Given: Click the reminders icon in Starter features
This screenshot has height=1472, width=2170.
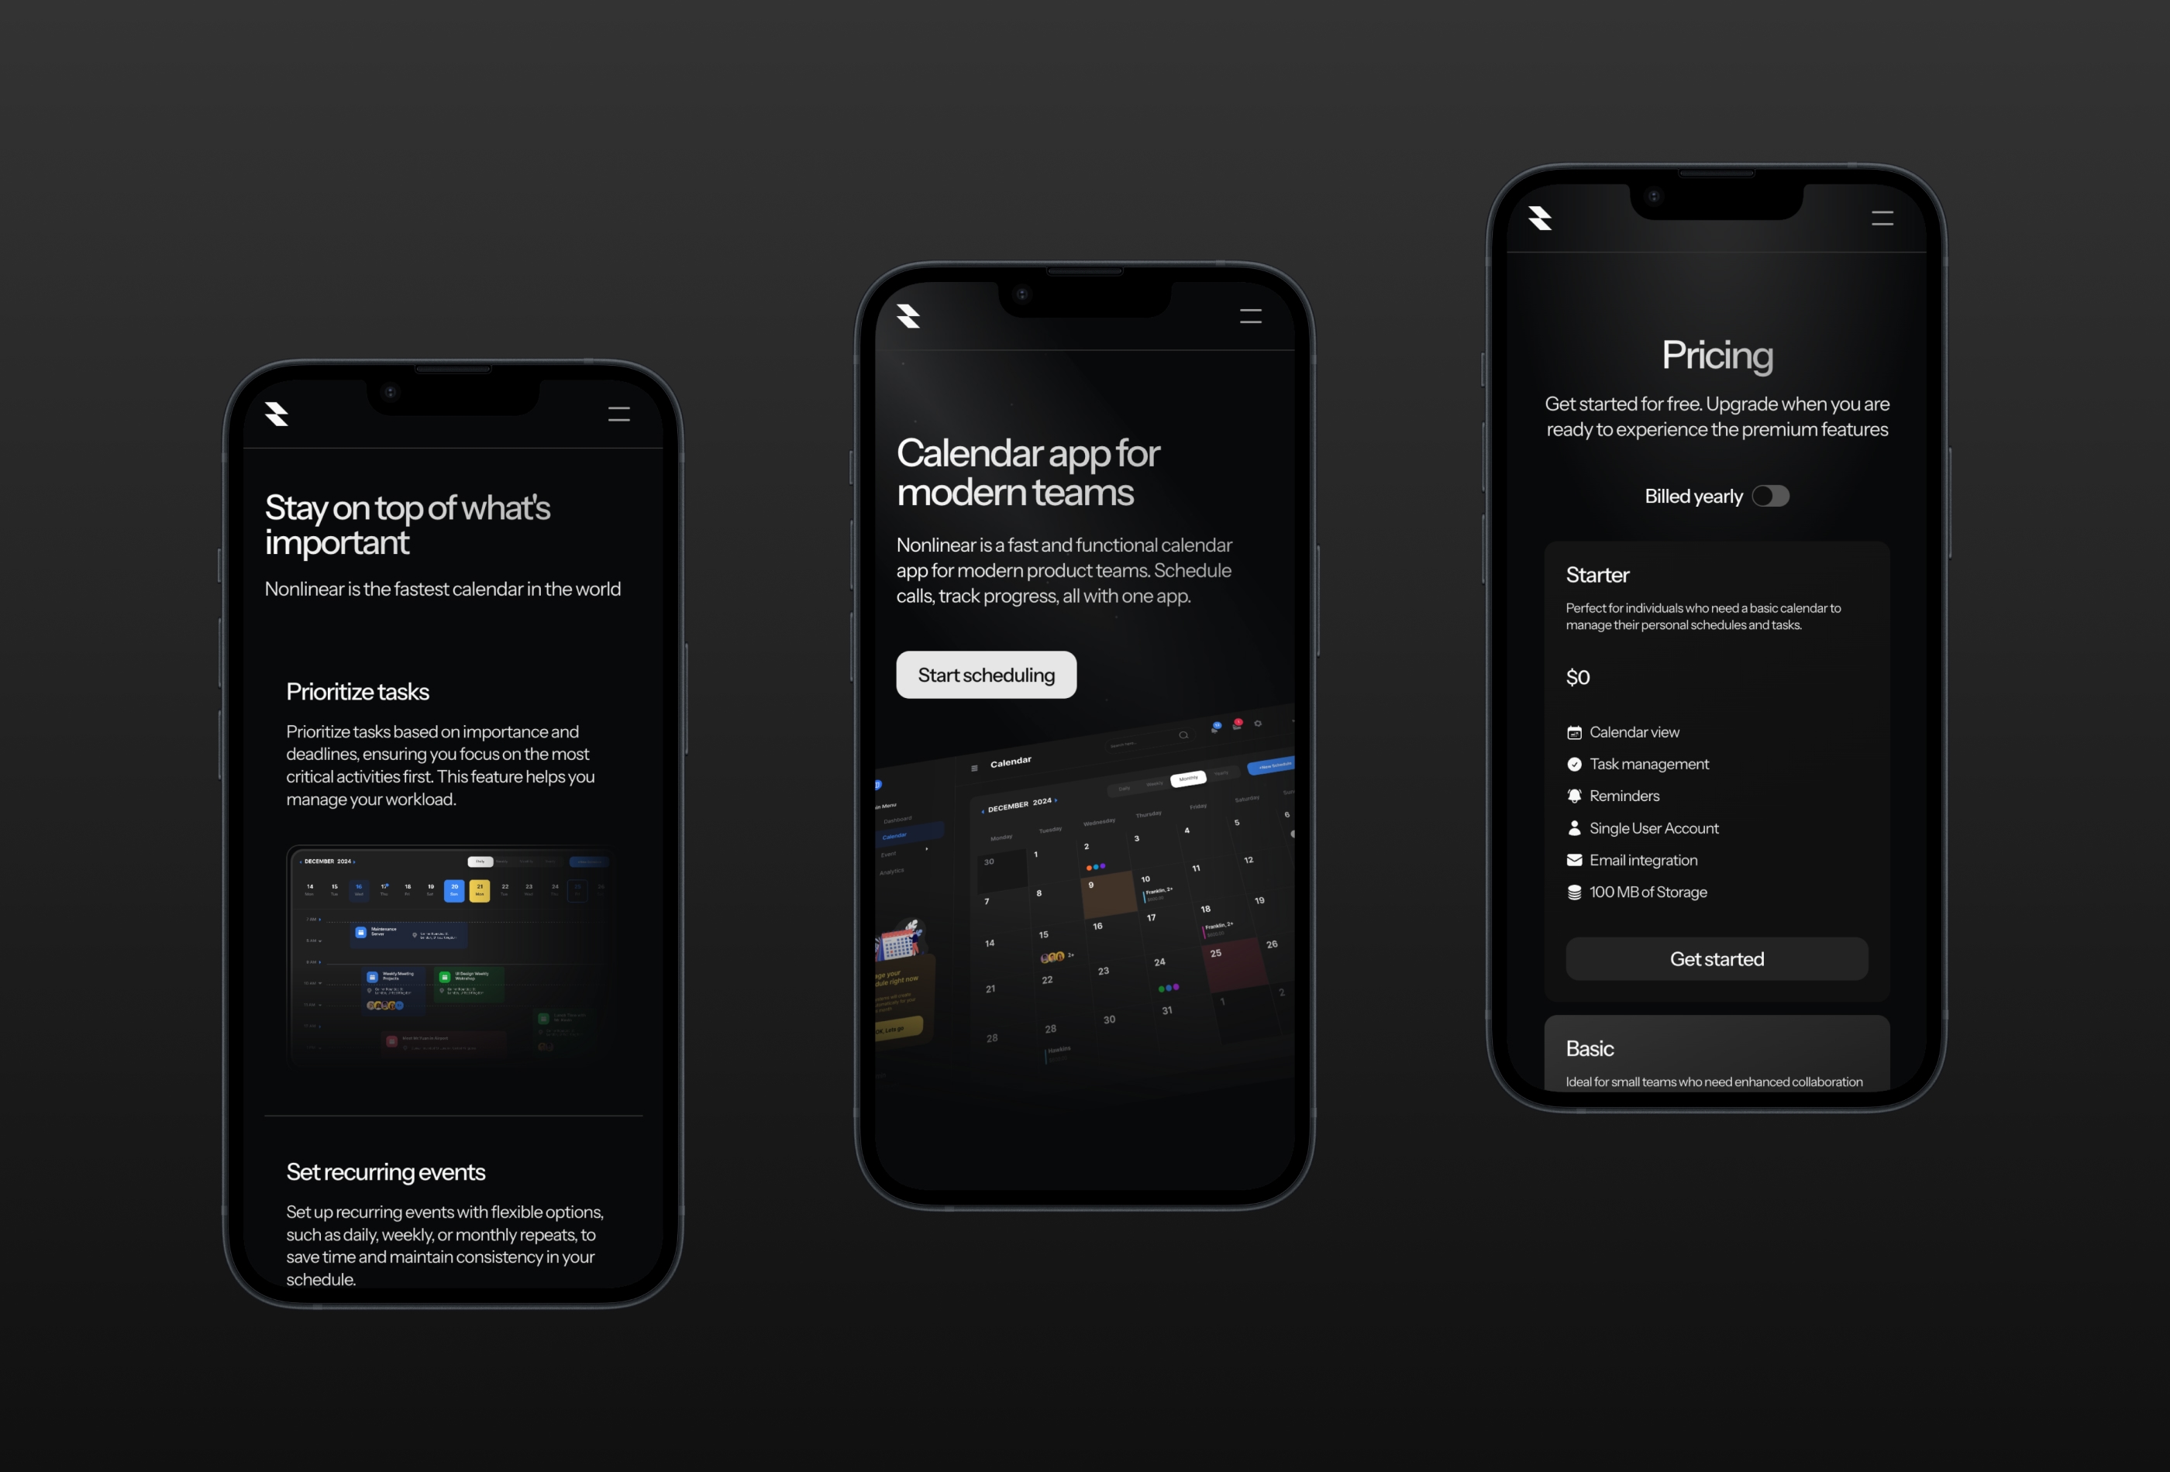Looking at the screenshot, I should click(x=1572, y=795).
